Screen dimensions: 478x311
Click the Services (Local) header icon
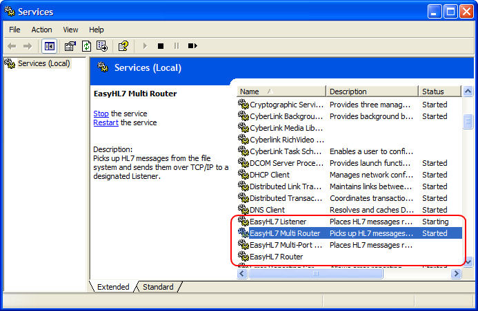pos(103,67)
